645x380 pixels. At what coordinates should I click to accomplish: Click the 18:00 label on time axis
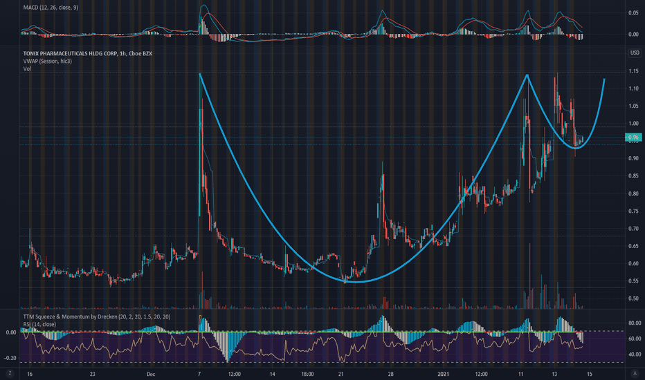307,374
